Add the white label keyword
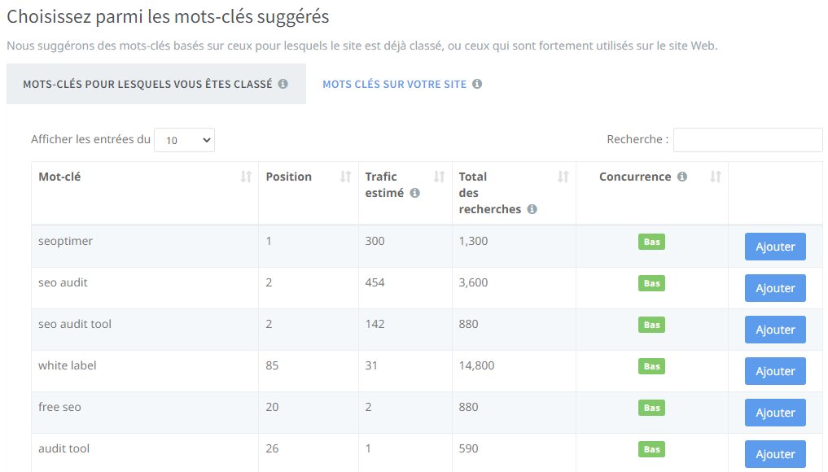The image size is (828, 472). tap(775, 371)
